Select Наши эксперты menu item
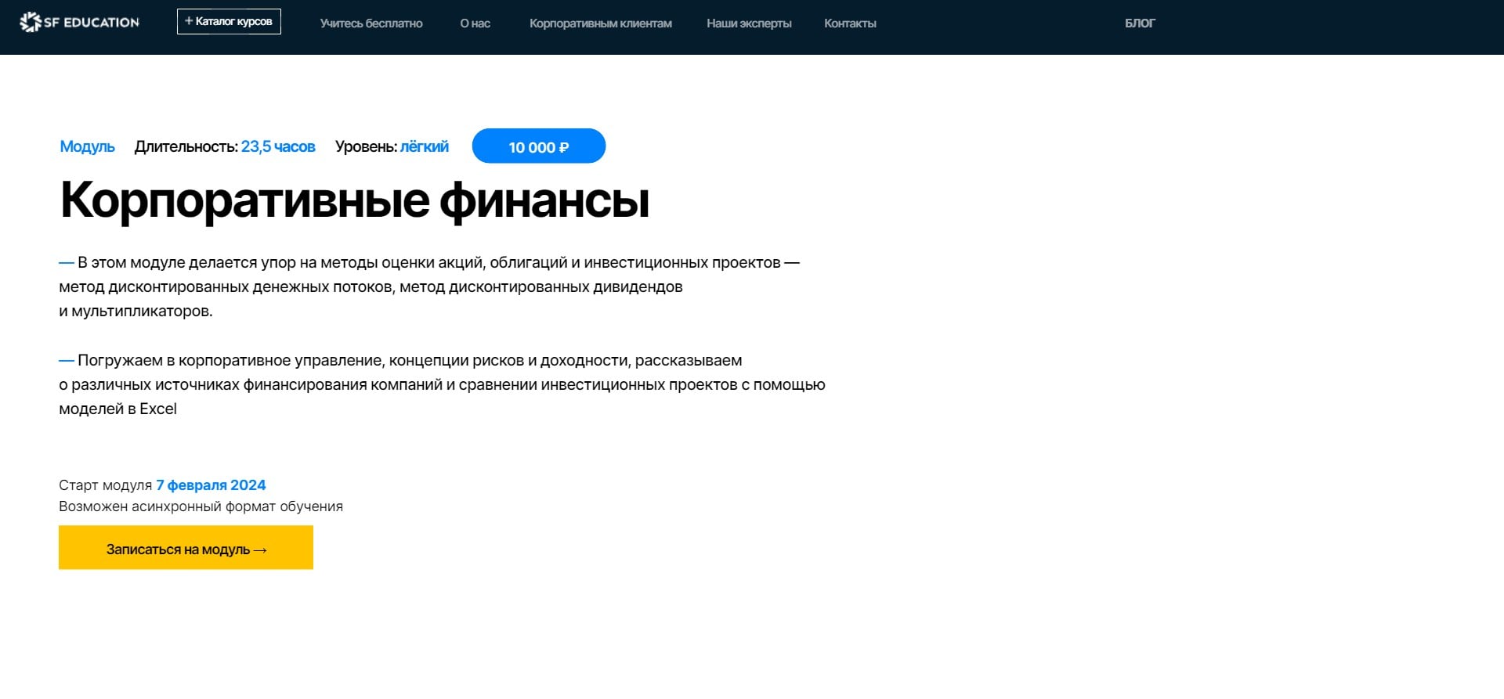The width and height of the screenshot is (1504, 699). coord(749,23)
